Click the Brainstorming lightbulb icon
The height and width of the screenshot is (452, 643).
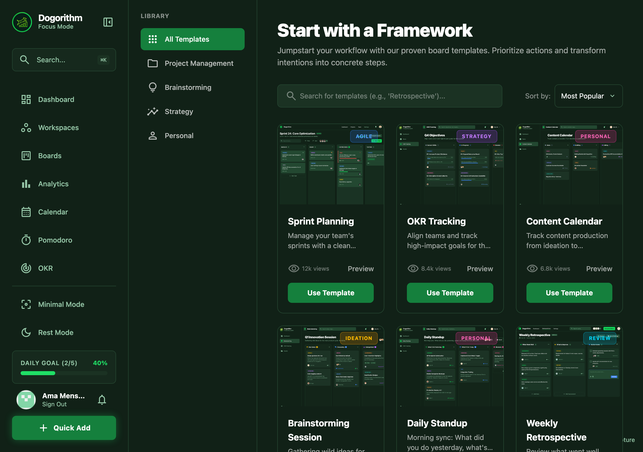pyautogui.click(x=153, y=87)
